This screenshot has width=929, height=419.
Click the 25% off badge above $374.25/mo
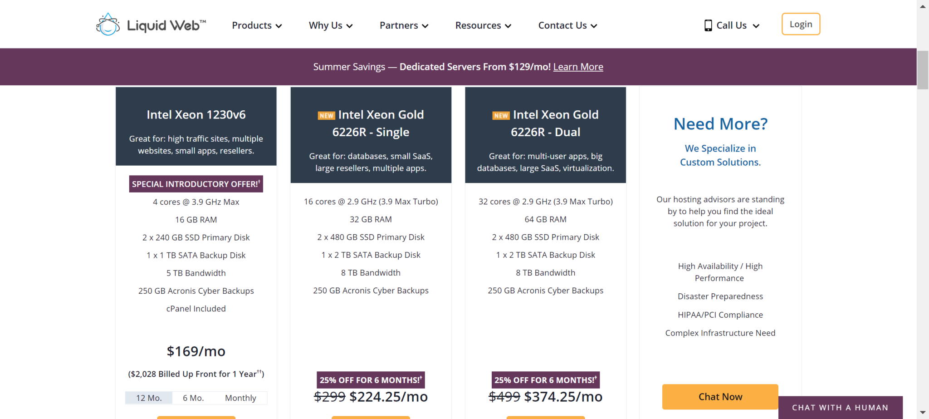coord(545,380)
